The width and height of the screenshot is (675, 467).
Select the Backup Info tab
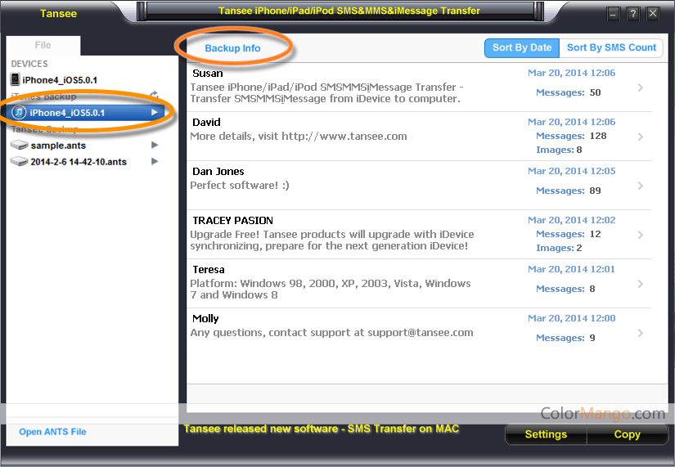(x=232, y=48)
